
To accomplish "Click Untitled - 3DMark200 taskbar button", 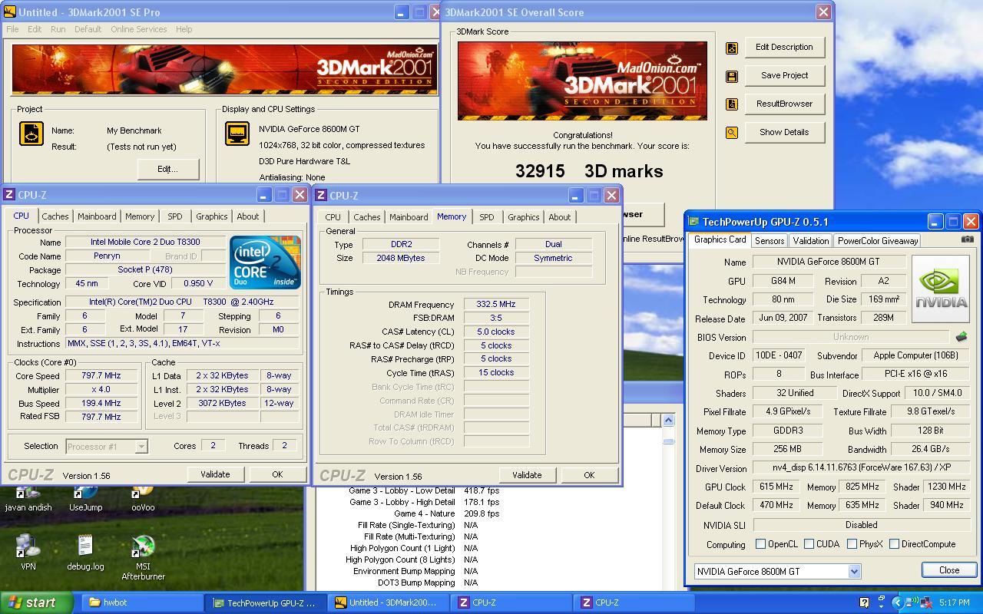I will pos(389,602).
